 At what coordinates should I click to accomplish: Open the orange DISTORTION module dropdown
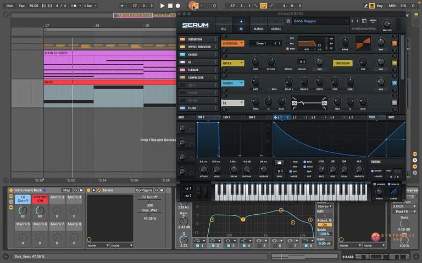232,43
